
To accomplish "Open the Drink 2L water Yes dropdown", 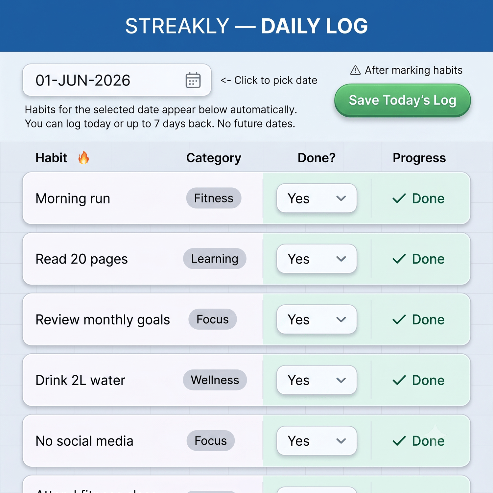I will point(317,380).
